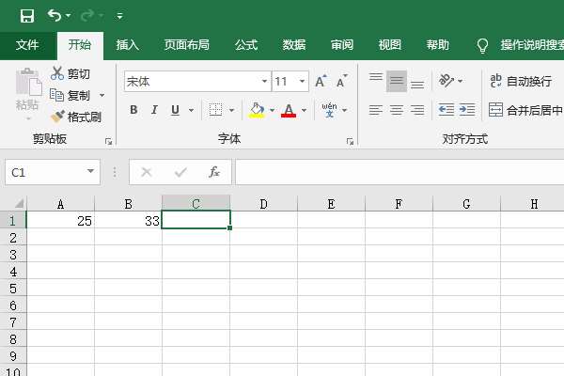The width and height of the screenshot is (564, 376).
Task: Open the 审阅 ribbon tab
Action: (342, 45)
